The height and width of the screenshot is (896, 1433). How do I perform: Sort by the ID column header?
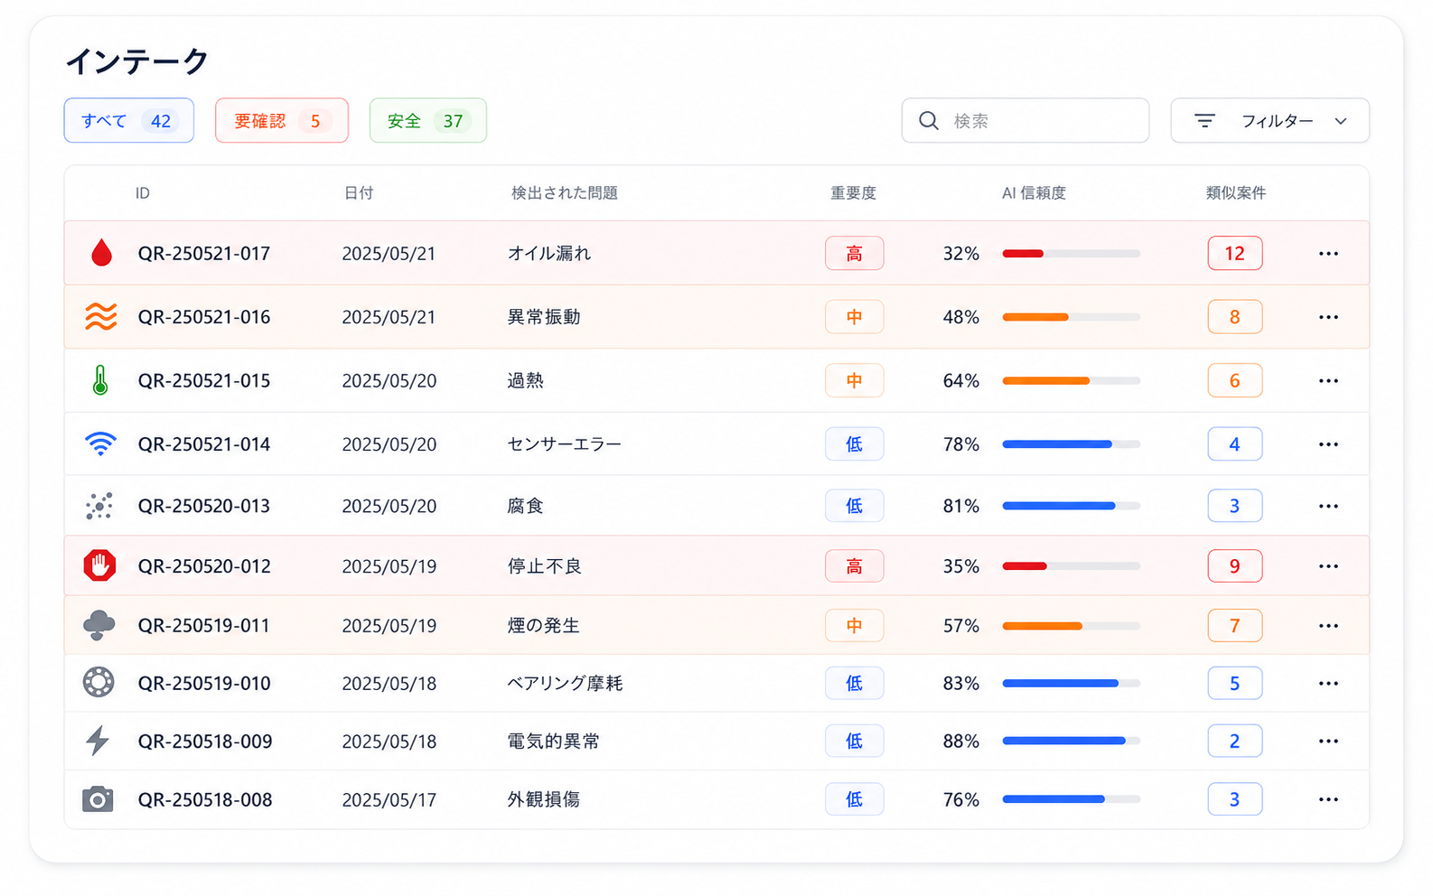click(x=143, y=193)
